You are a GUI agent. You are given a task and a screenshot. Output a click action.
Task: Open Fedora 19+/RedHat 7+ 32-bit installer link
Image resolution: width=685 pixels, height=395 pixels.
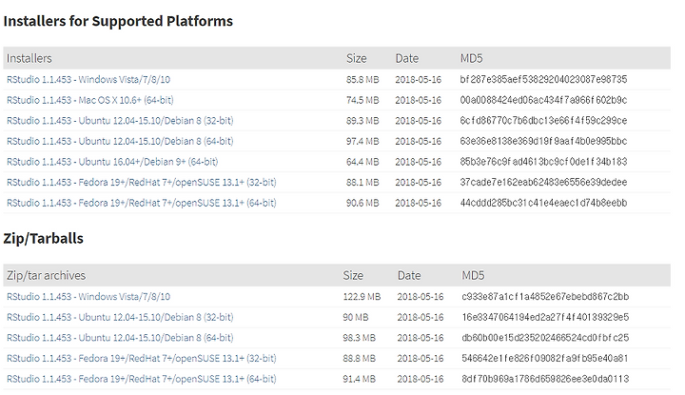point(141,182)
